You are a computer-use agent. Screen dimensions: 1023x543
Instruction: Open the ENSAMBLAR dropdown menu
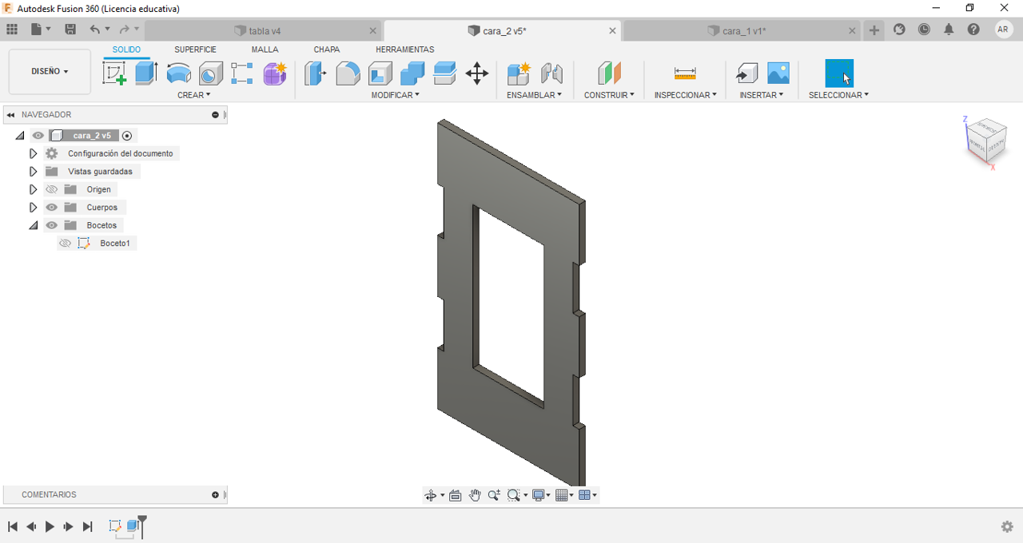coord(534,95)
